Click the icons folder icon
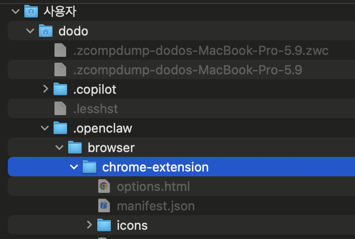The height and width of the screenshot is (239, 355). [104, 225]
